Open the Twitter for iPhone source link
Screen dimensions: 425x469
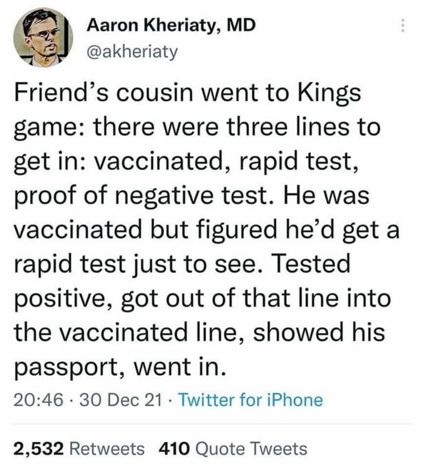[x=250, y=400]
